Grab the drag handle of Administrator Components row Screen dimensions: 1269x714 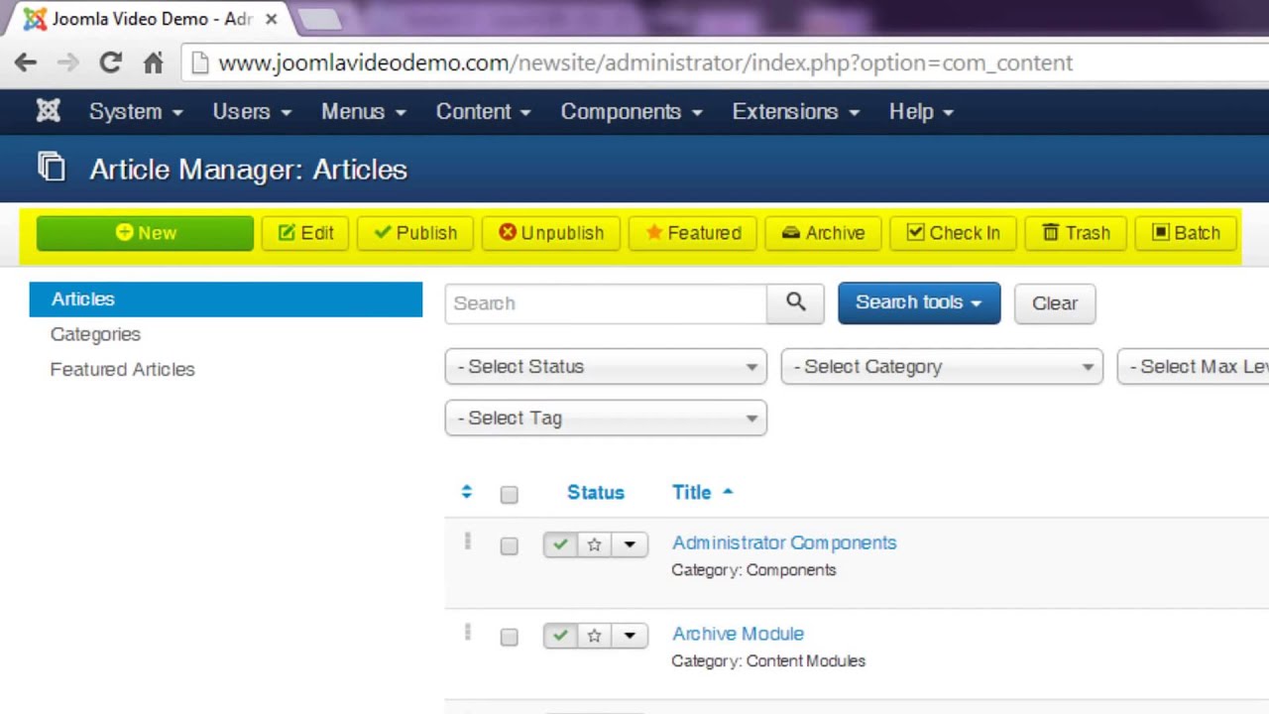pos(467,541)
